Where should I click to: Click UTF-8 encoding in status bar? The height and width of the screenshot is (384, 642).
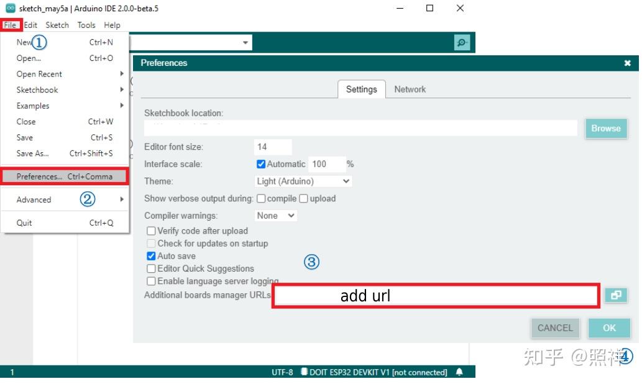click(x=283, y=372)
